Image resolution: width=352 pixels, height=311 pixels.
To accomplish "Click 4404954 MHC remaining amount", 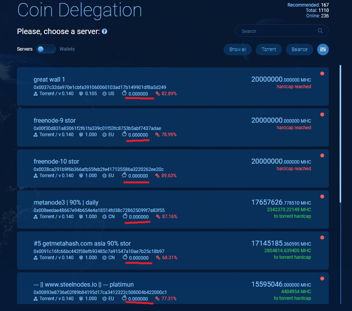I will 296,291.
